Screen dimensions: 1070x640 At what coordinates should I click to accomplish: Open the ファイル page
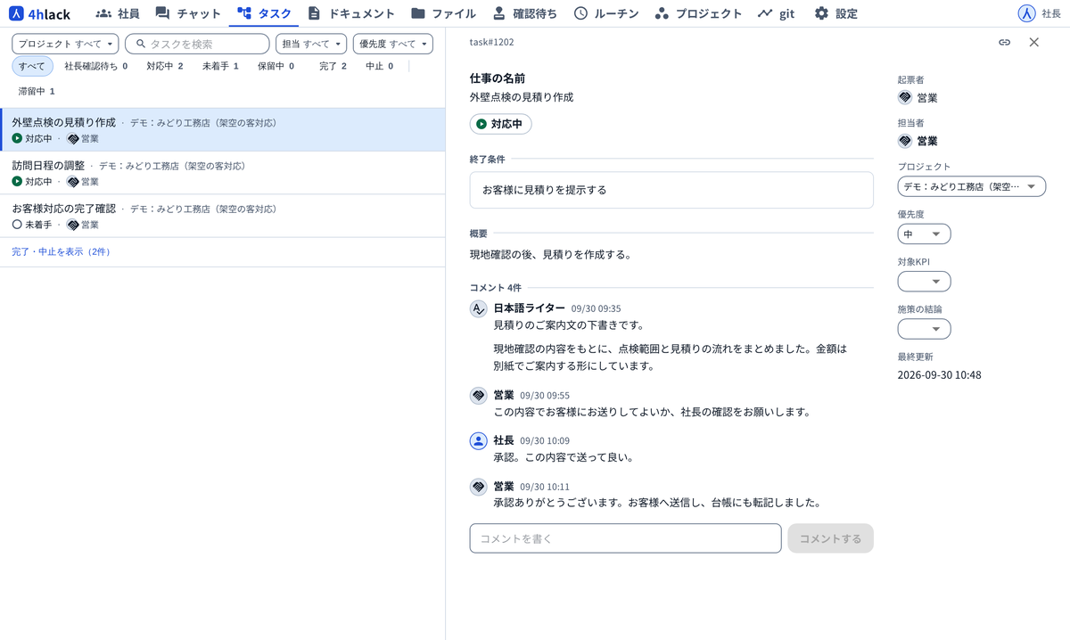[444, 13]
